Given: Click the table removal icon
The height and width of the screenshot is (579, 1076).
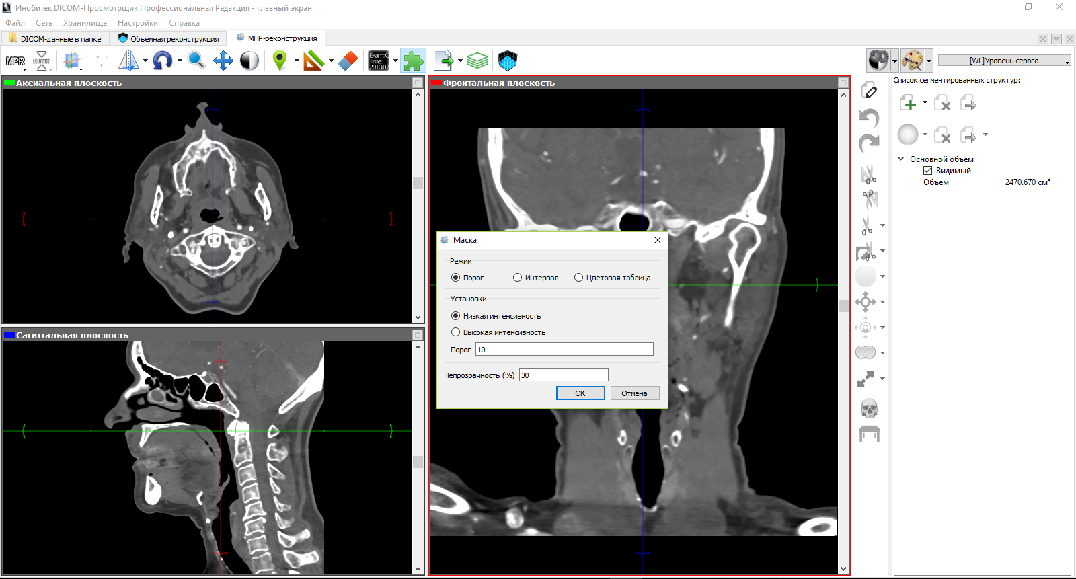Looking at the screenshot, I should [x=869, y=434].
